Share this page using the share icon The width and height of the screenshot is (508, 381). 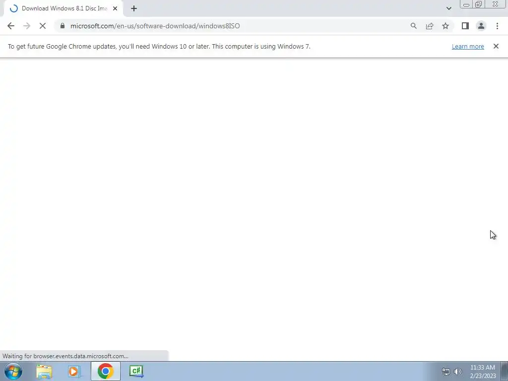(430, 26)
